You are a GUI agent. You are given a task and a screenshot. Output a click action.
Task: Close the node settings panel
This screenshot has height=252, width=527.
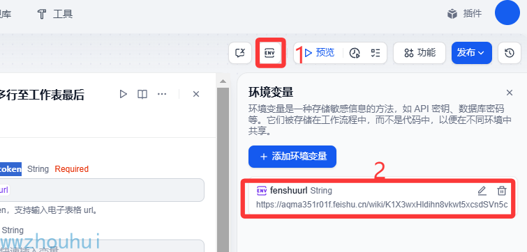coord(196,94)
